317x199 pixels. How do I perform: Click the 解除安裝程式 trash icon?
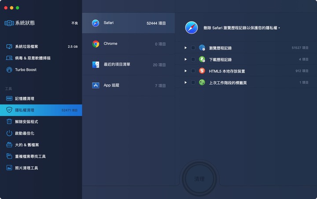(x=9, y=122)
